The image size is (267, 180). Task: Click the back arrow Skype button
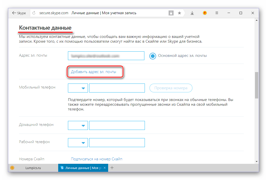[19, 13]
